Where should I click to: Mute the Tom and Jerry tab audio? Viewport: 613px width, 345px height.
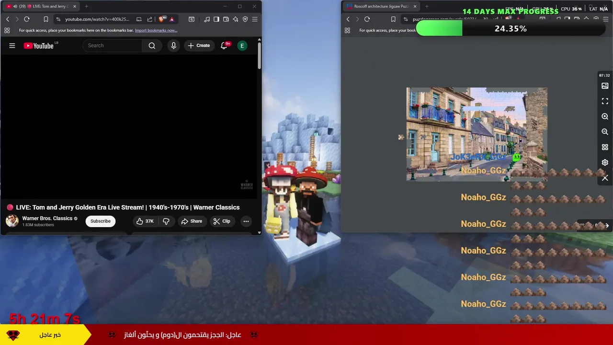[15, 6]
